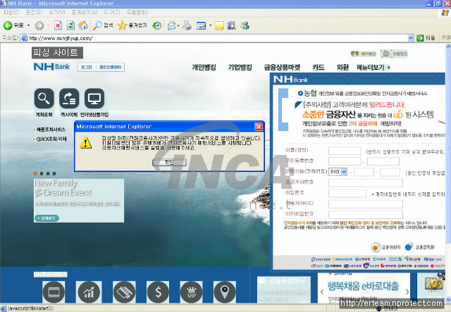Viewport: 451px width, 312px height.
Task: Click the card round icon
Action: click(x=124, y=292)
